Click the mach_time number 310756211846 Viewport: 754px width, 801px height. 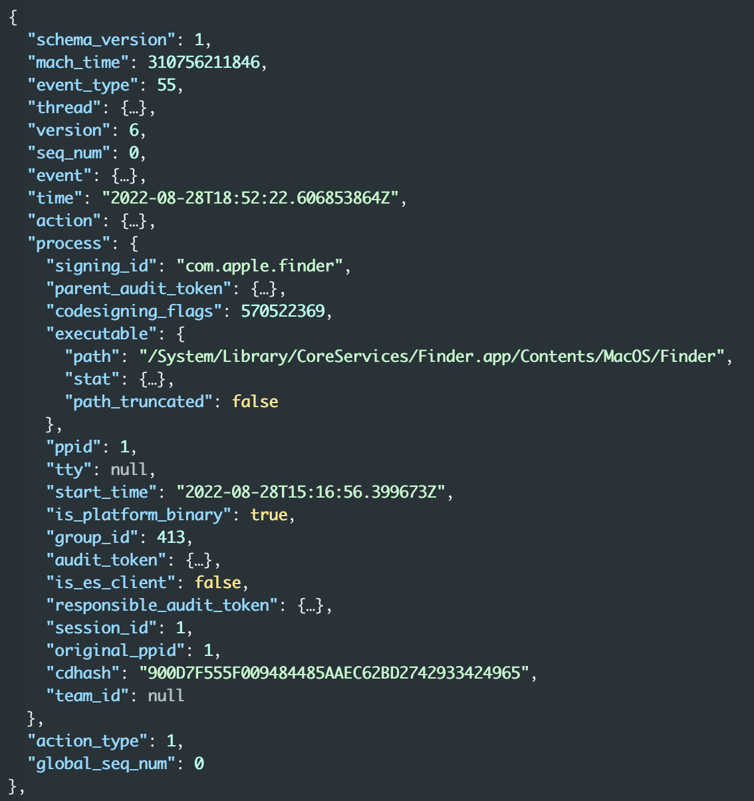(x=203, y=63)
